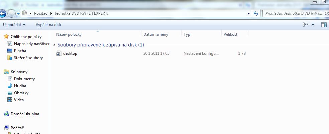The height and width of the screenshot is (134, 329).
Task: Open Plocha in the sidebar
Action: [x=20, y=51]
